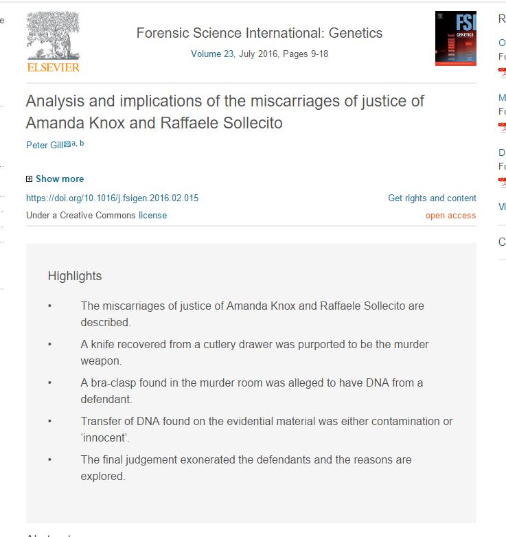This screenshot has width=506, height=537.
Task: Click affiliation superscript a
Action: point(73,144)
